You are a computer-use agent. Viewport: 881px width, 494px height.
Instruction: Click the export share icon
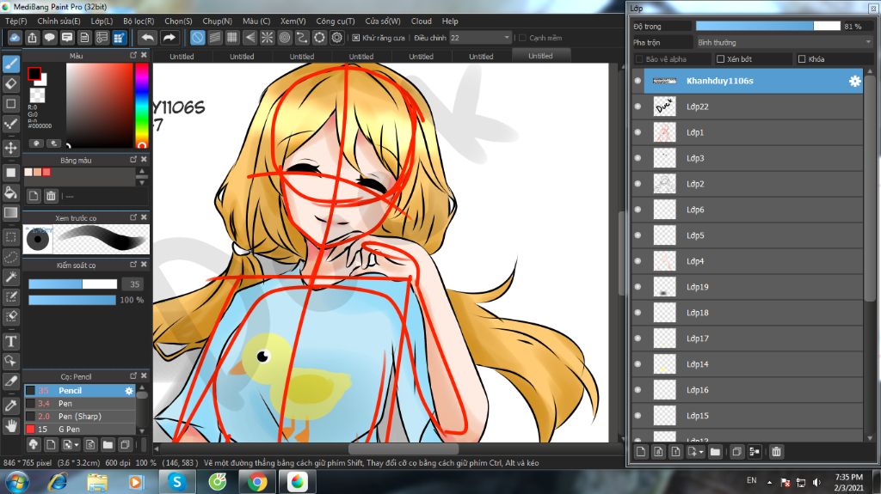click(x=32, y=38)
